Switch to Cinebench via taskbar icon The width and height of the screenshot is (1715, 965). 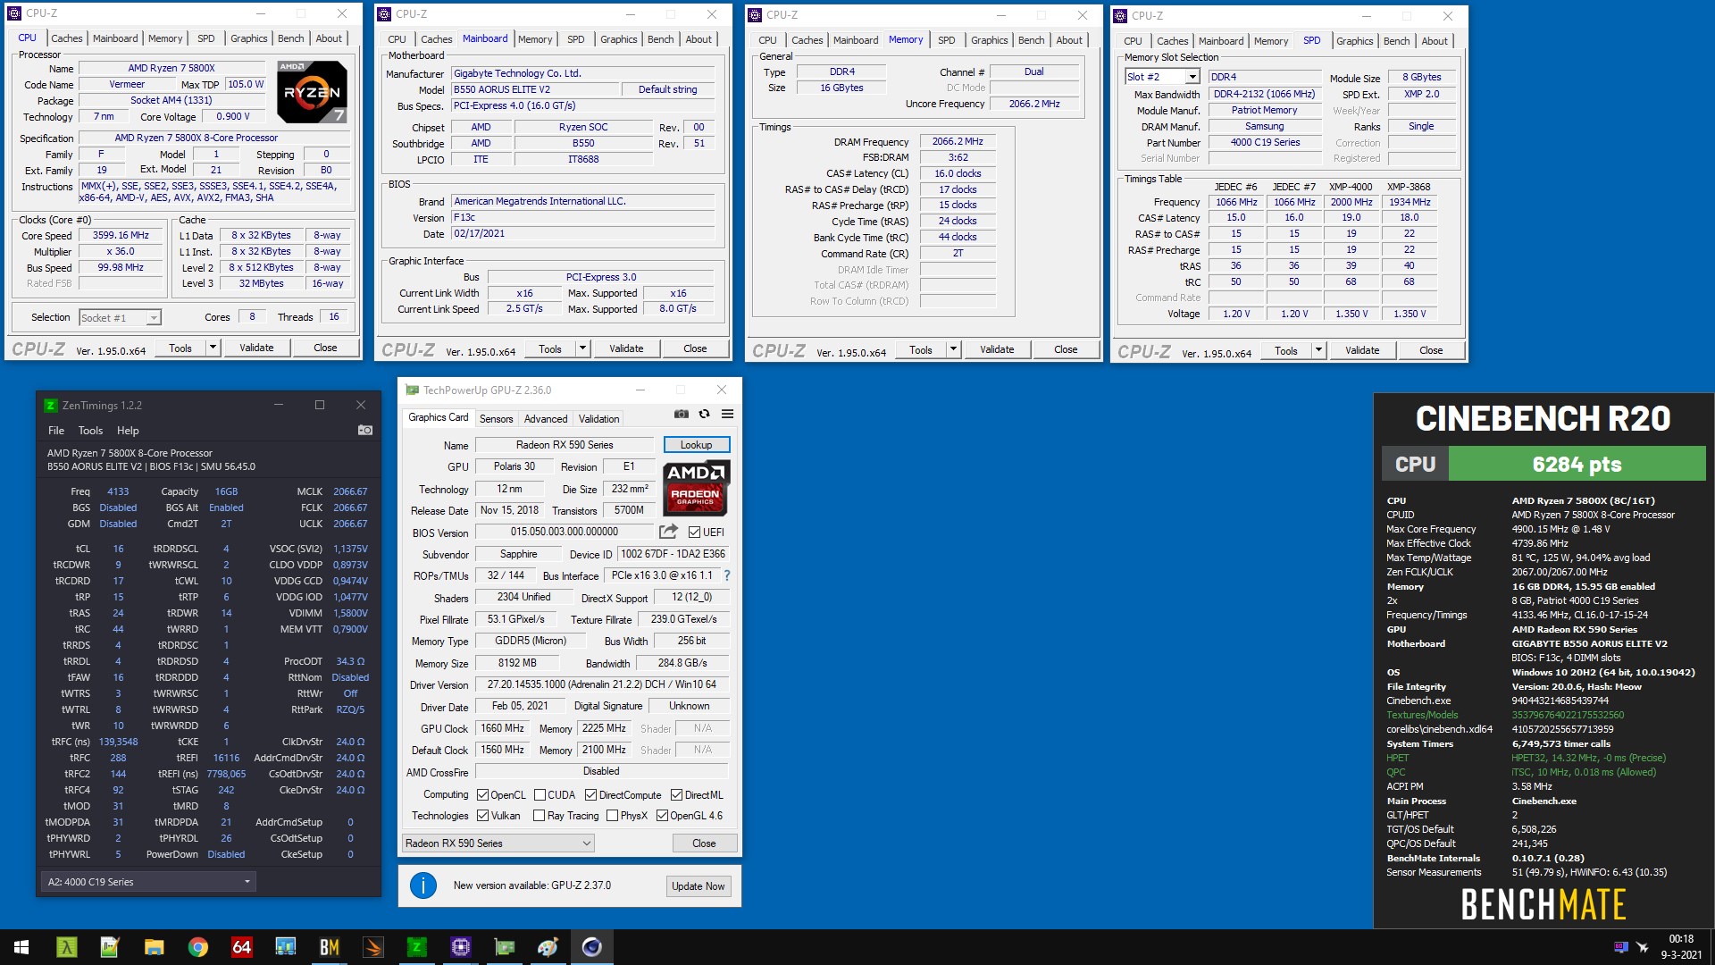pyautogui.click(x=591, y=947)
